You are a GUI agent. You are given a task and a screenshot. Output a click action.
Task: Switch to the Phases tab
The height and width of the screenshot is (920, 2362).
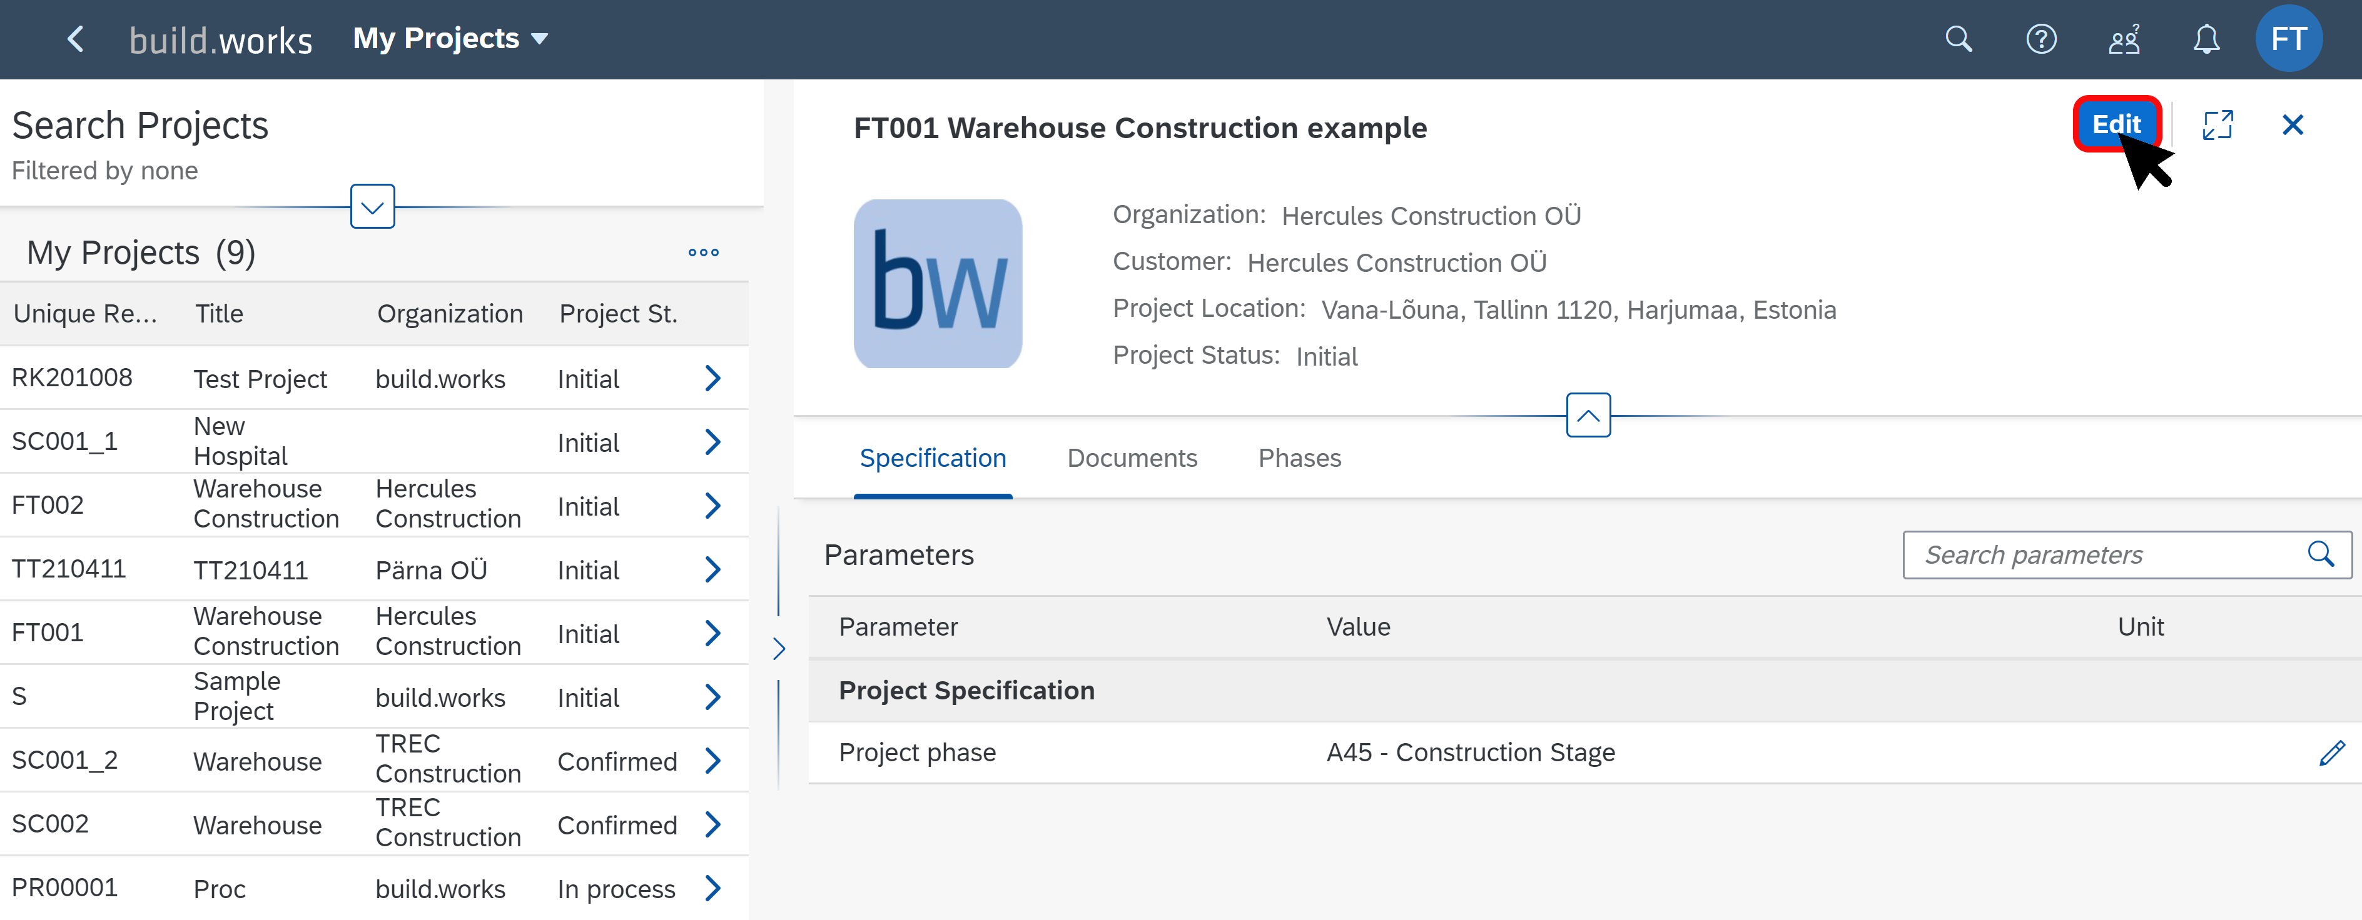[x=1299, y=458]
